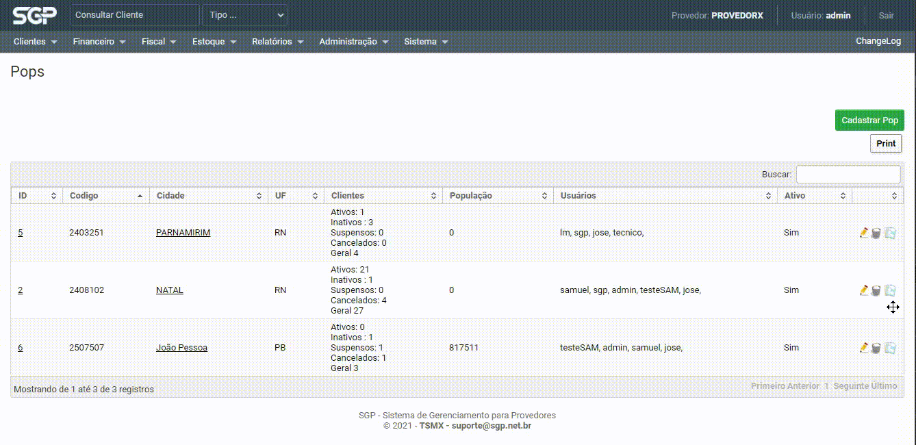This screenshot has width=916, height=445.
Task: Sort table by População column
Action: pos(498,196)
